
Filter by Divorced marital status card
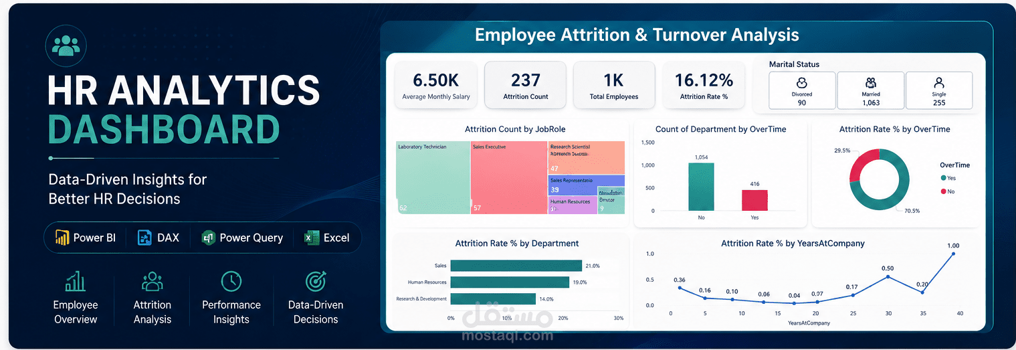click(802, 90)
